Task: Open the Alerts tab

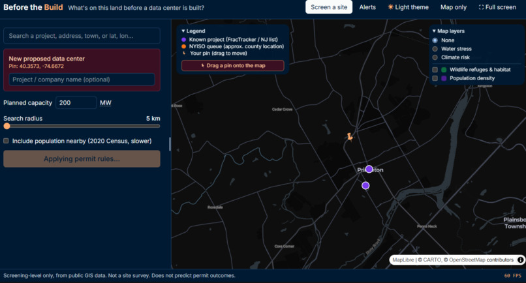Action: click(x=367, y=7)
